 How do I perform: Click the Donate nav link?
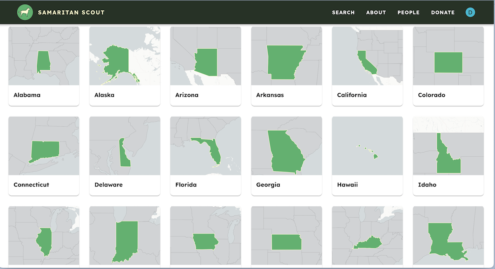tap(443, 12)
